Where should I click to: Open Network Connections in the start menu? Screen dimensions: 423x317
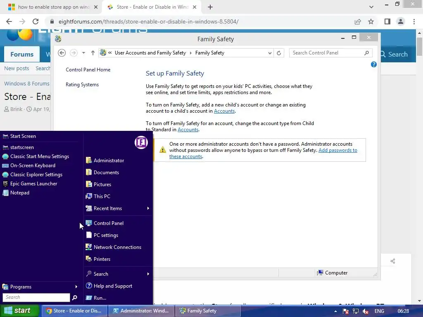click(x=118, y=247)
